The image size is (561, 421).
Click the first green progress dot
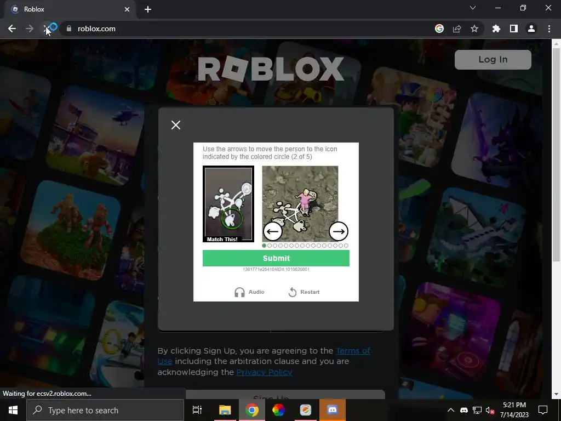[x=264, y=246]
